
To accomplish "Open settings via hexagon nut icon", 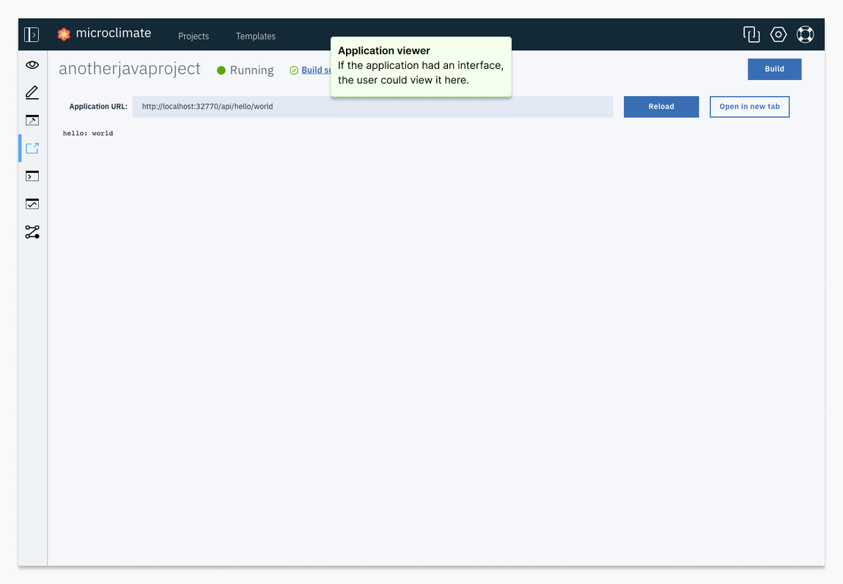I will click(x=778, y=34).
